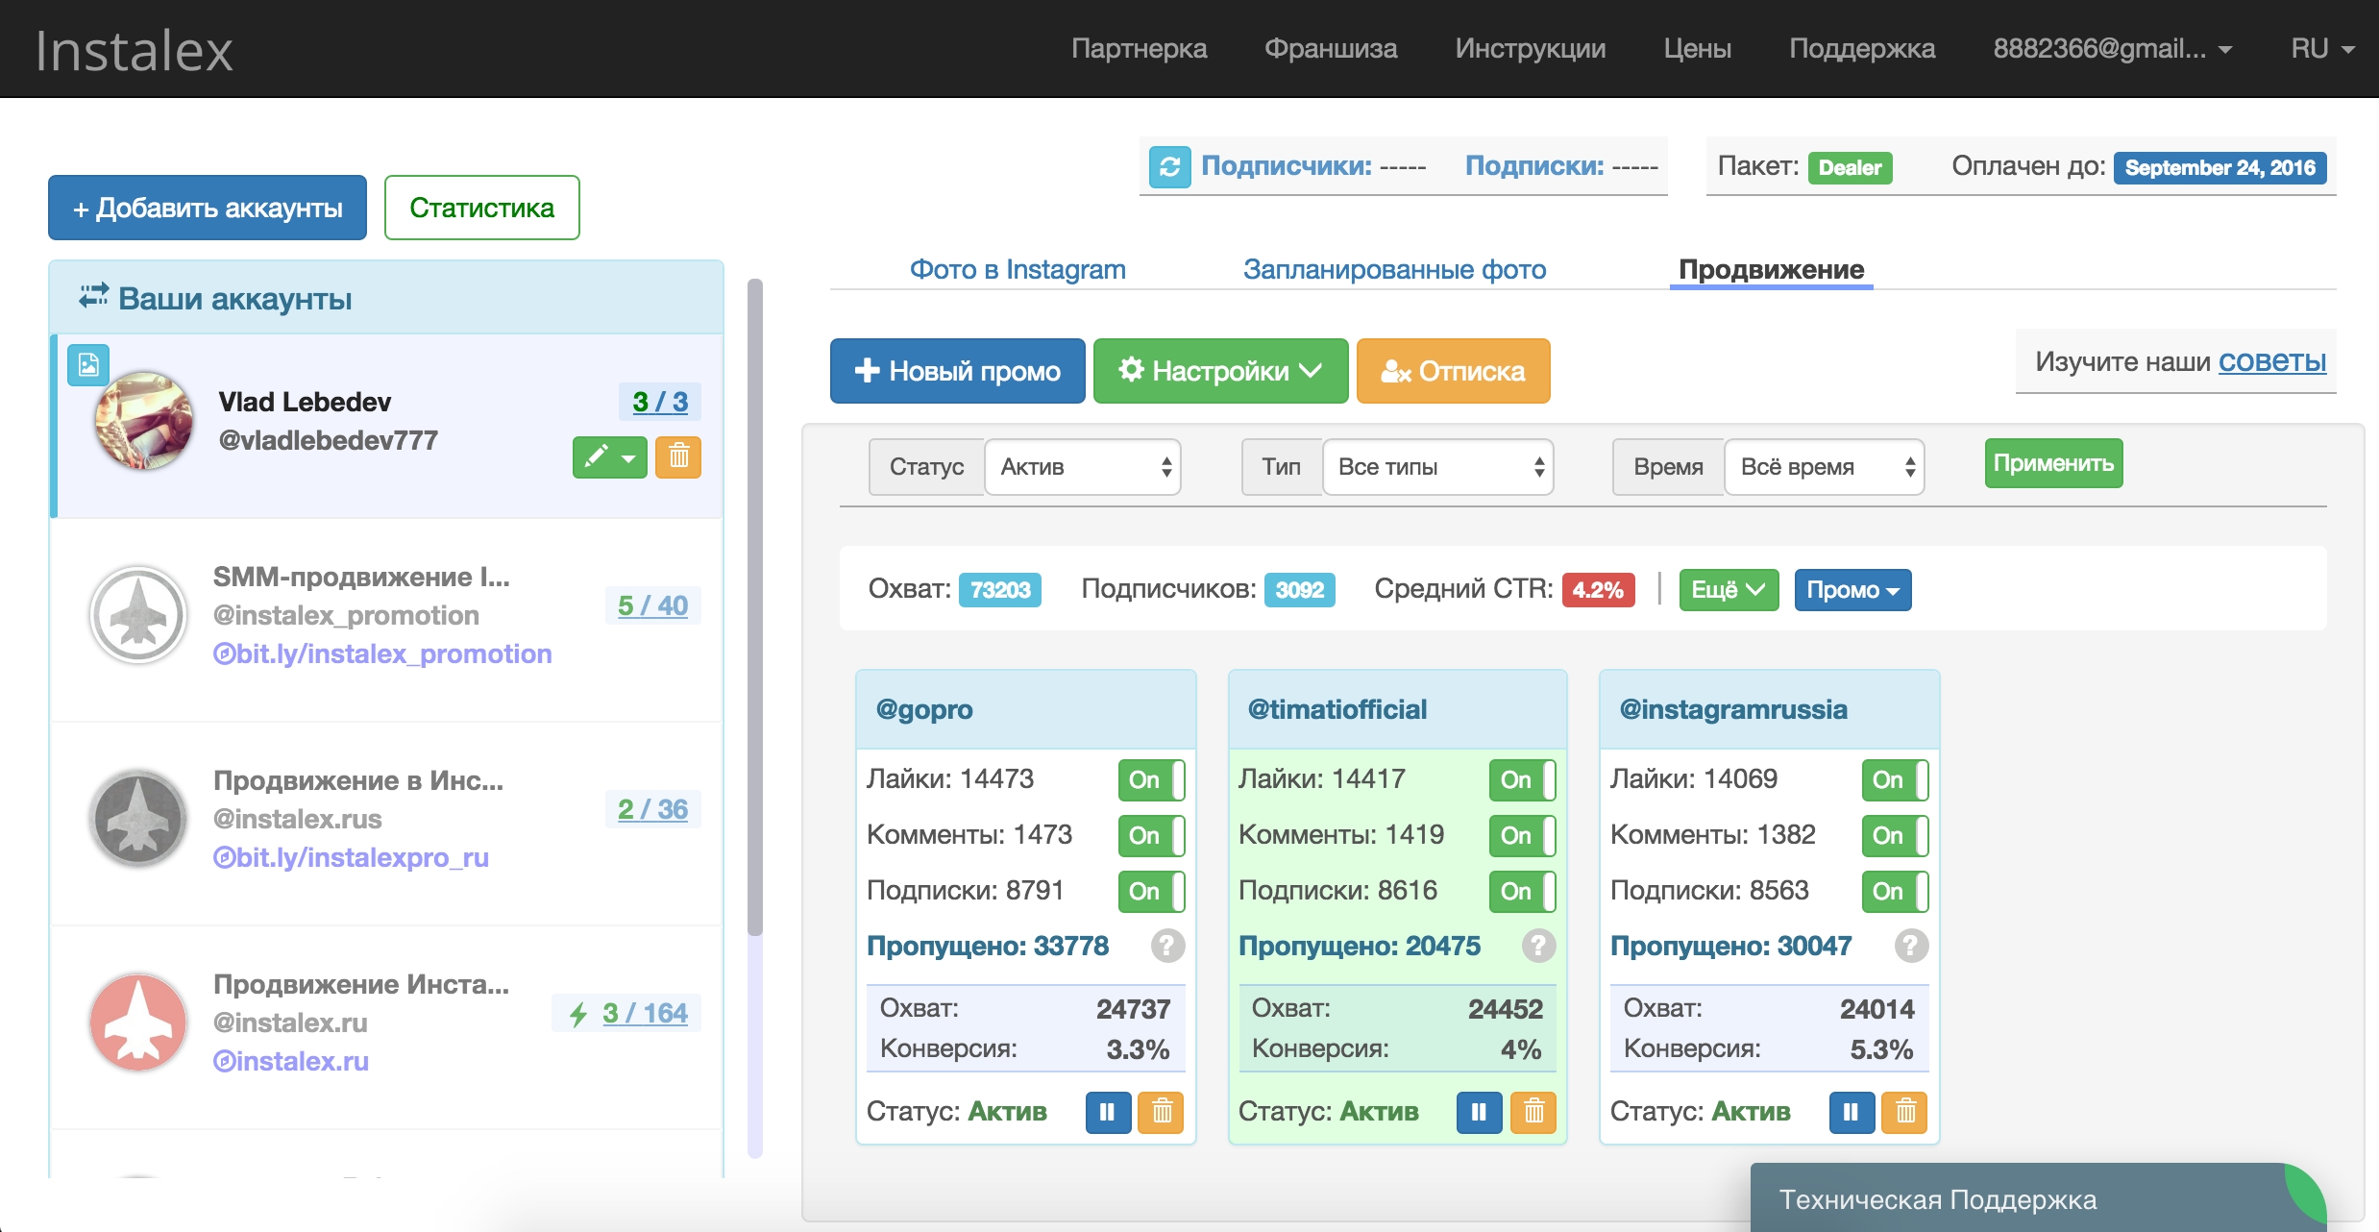The width and height of the screenshot is (2379, 1232).
Task: Open the Статистика button
Action: coord(481,208)
